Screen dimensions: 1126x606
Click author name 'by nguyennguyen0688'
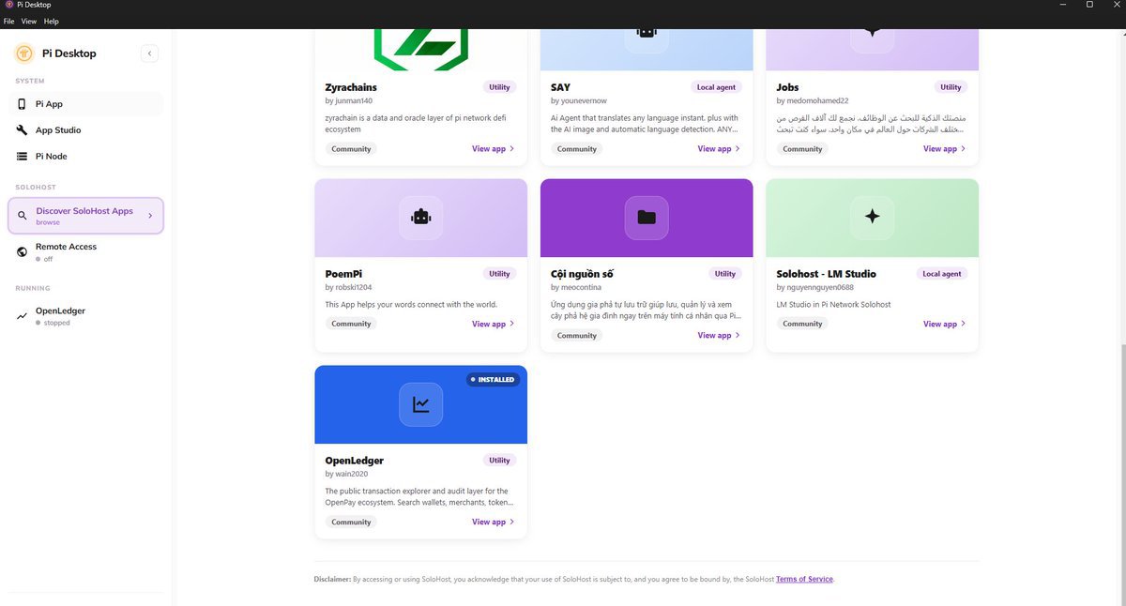tap(815, 287)
